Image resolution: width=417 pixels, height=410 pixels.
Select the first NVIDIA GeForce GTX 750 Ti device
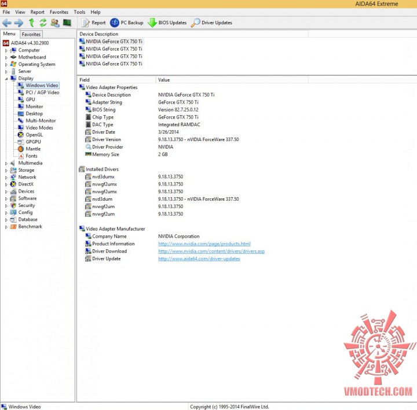click(x=111, y=42)
